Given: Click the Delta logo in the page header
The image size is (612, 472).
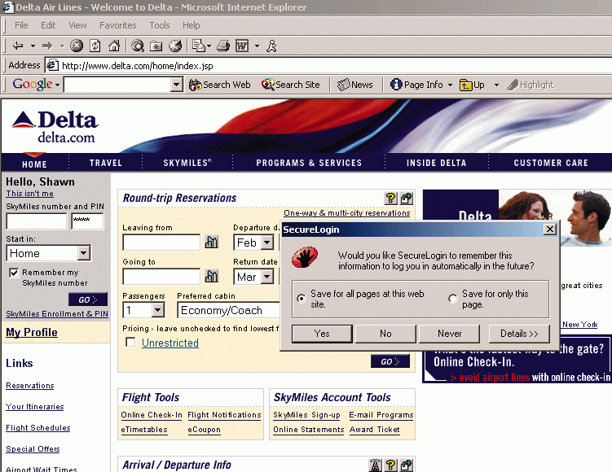Looking at the screenshot, I should click(x=55, y=128).
